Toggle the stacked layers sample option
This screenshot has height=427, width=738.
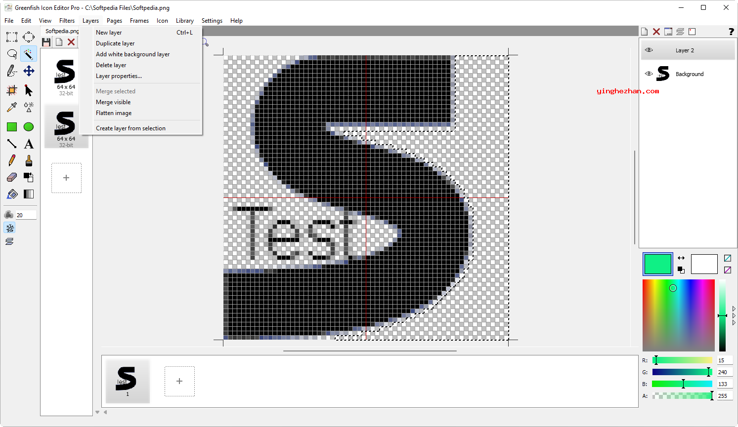coord(9,241)
